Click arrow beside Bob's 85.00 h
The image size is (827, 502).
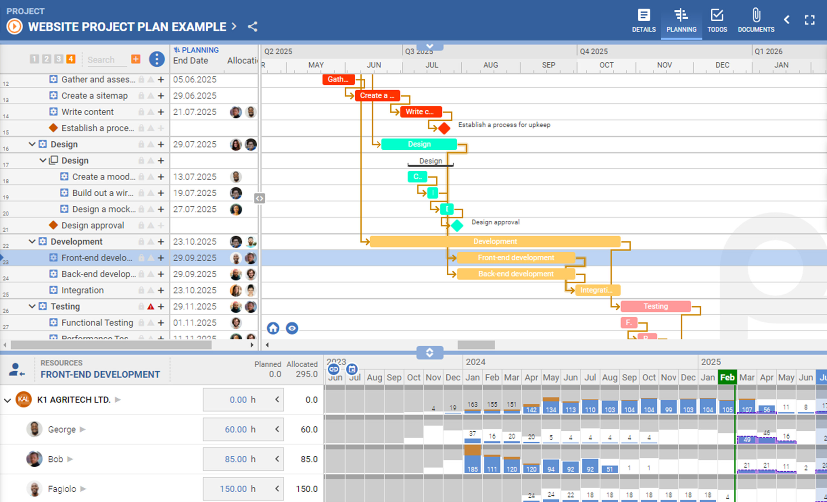click(x=277, y=459)
